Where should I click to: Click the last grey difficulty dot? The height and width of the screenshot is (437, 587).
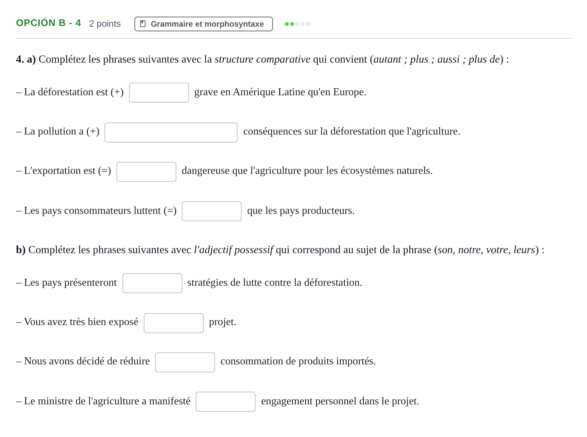tap(308, 24)
